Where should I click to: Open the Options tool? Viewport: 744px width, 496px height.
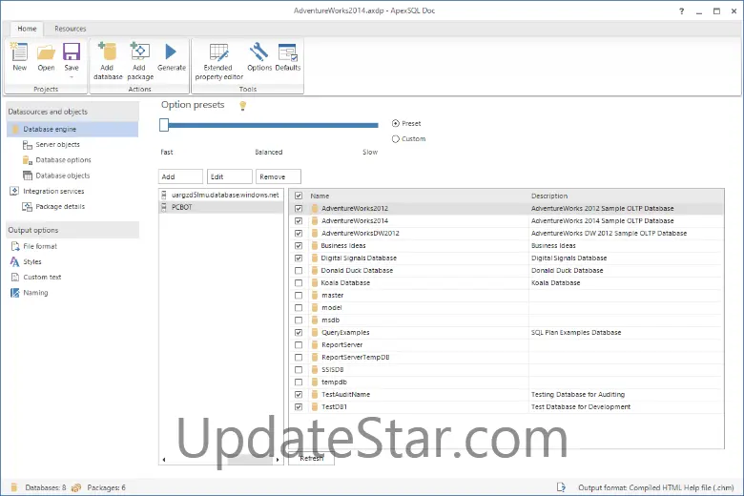(259, 52)
